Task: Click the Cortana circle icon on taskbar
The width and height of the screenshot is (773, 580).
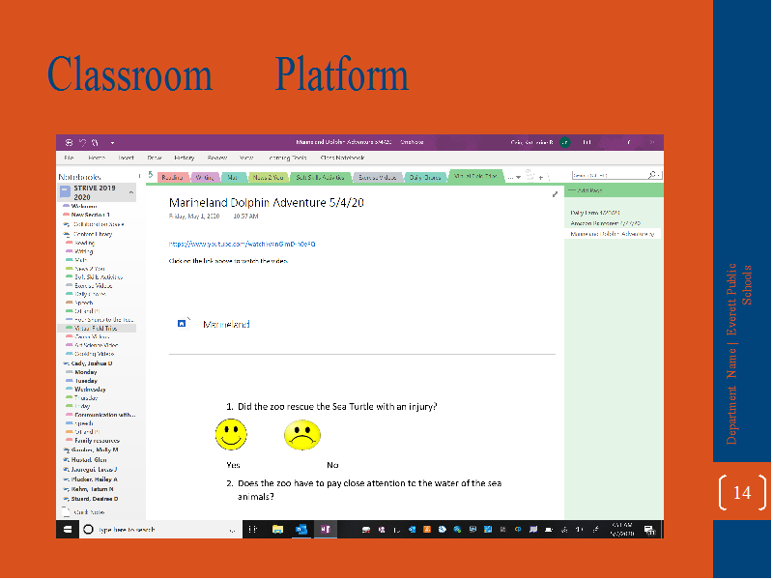Action: pyautogui.click(x=88, y=530)
